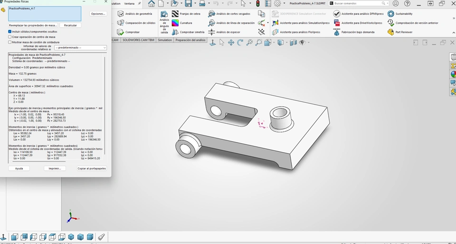The width and height of the screenshot is (456, 244).
Task: Open the search commands dropdown arrow
Action: (388, 3)
